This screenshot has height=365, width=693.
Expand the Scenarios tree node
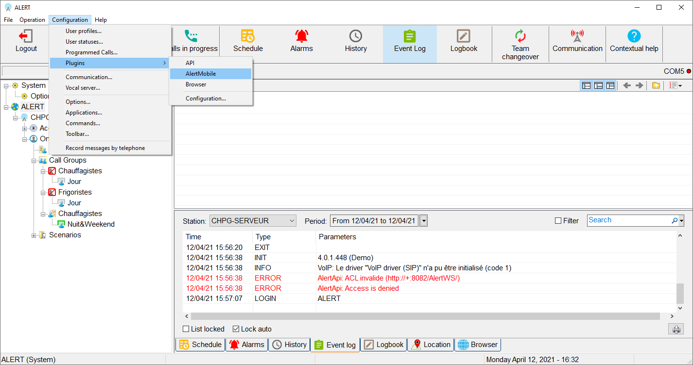[x=34, y=235]
